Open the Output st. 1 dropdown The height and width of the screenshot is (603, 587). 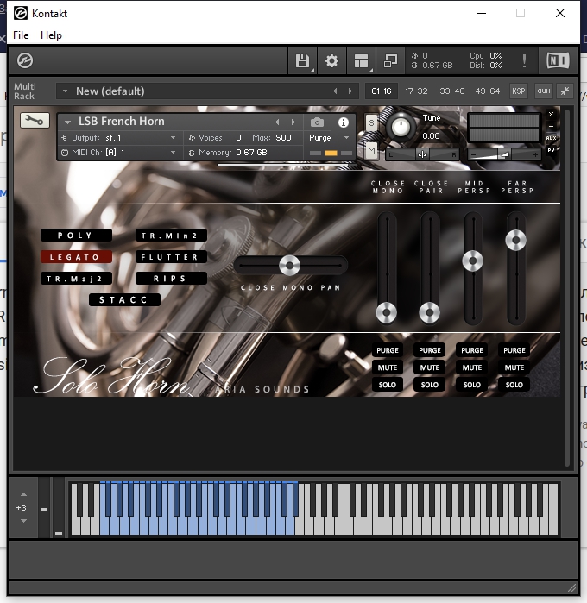coord(173,138)
